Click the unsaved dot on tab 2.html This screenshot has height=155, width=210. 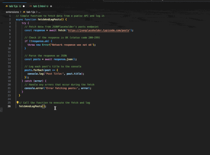[x=51, y=6]
